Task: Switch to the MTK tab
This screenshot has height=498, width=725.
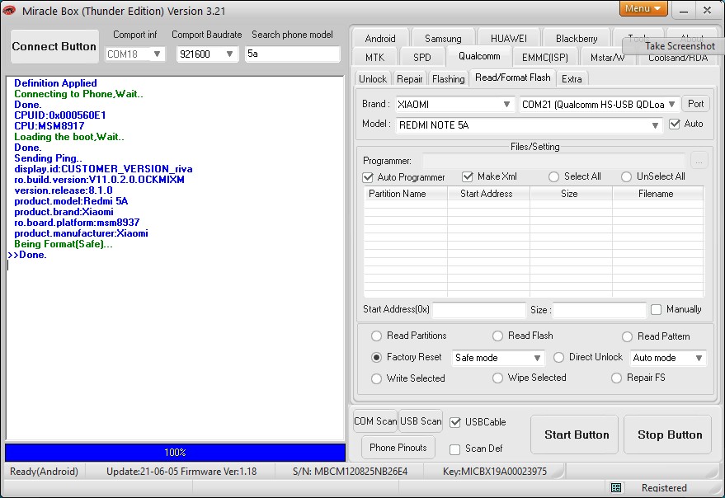Action: [x=374, y=58]
